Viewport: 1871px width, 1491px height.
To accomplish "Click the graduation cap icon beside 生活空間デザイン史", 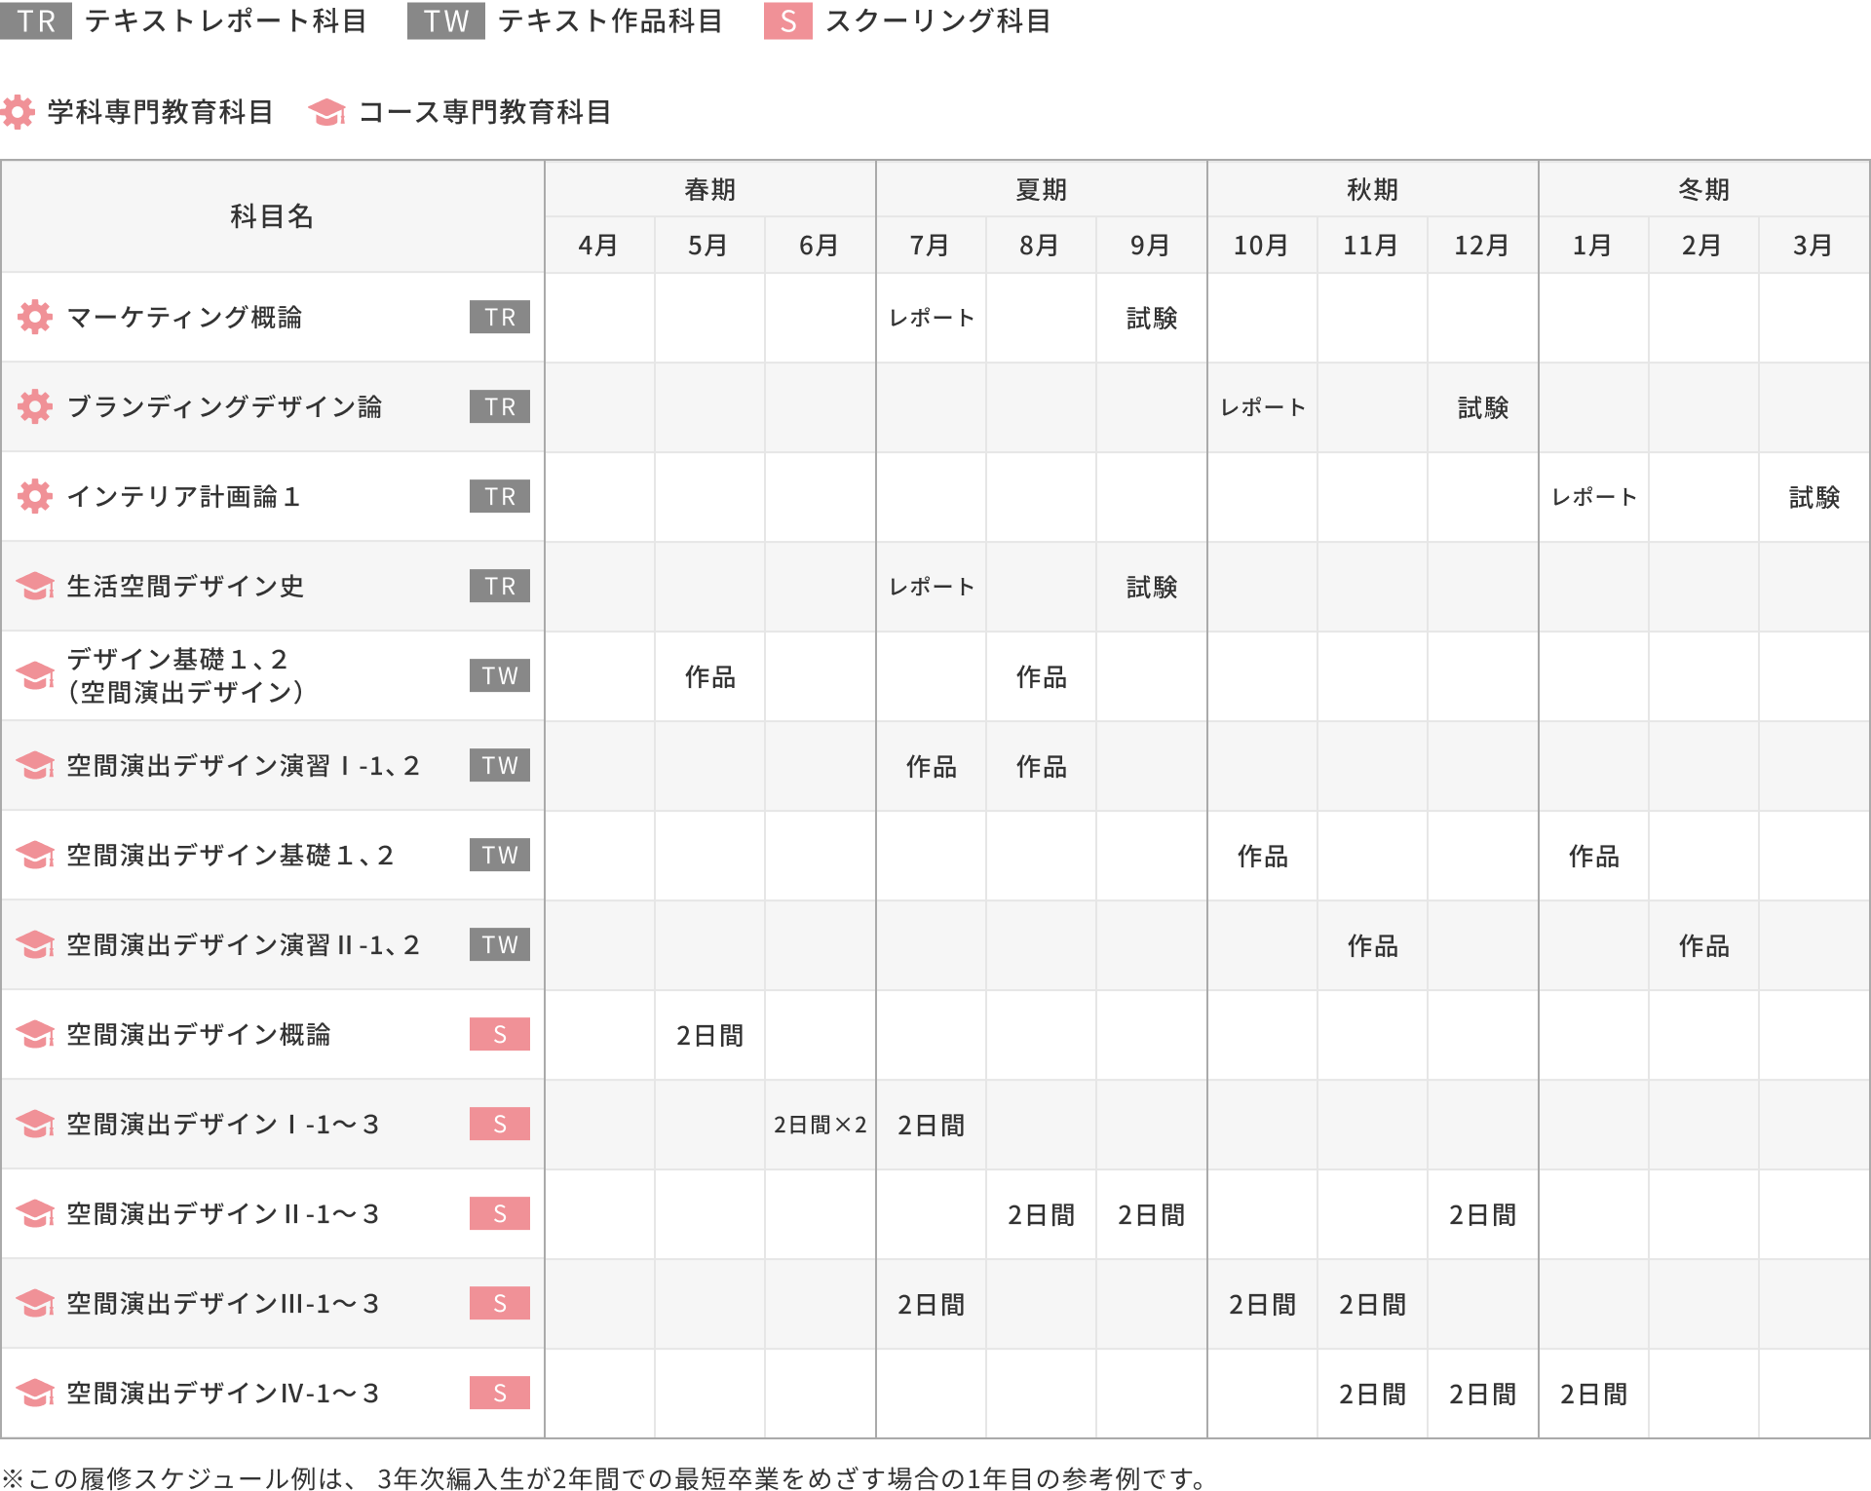I will point(35,587).
